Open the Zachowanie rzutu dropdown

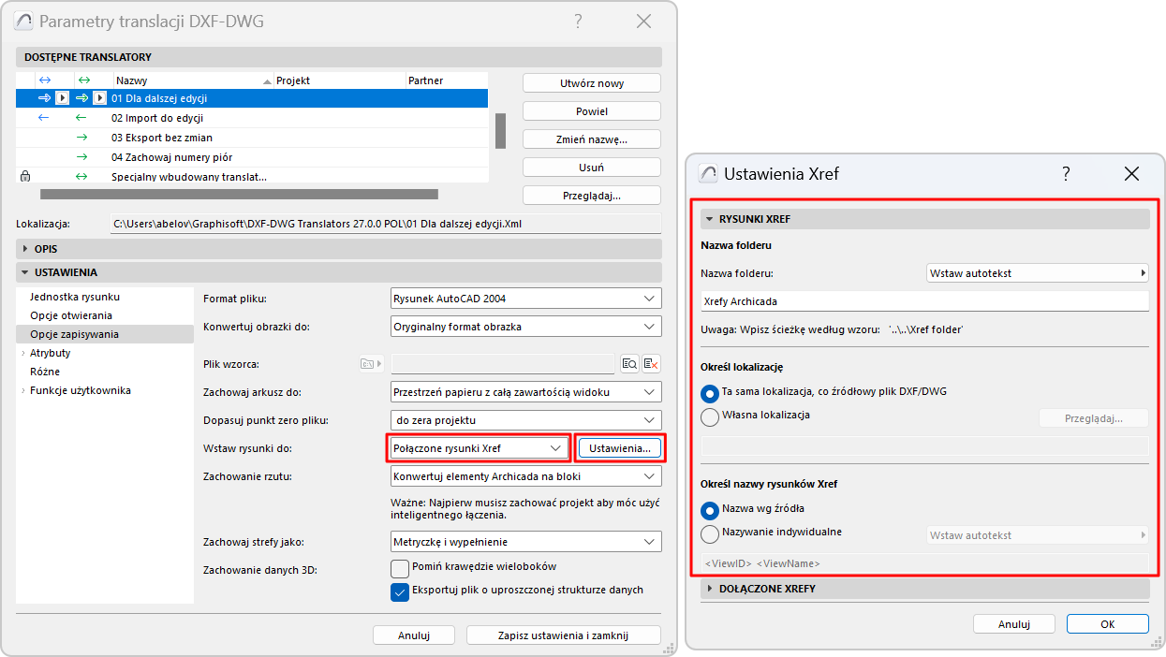pos(525,476)
